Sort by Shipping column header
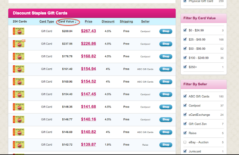The image size is (239, 155). pyautogui.click(x=126, y=22)
